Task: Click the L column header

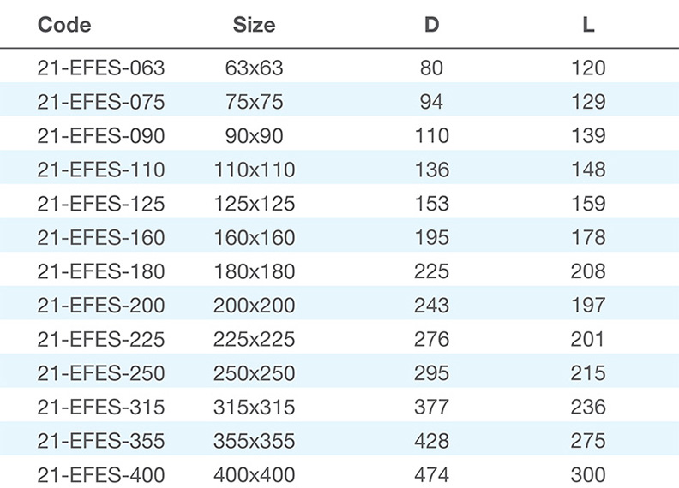Action: coord(587,25)
